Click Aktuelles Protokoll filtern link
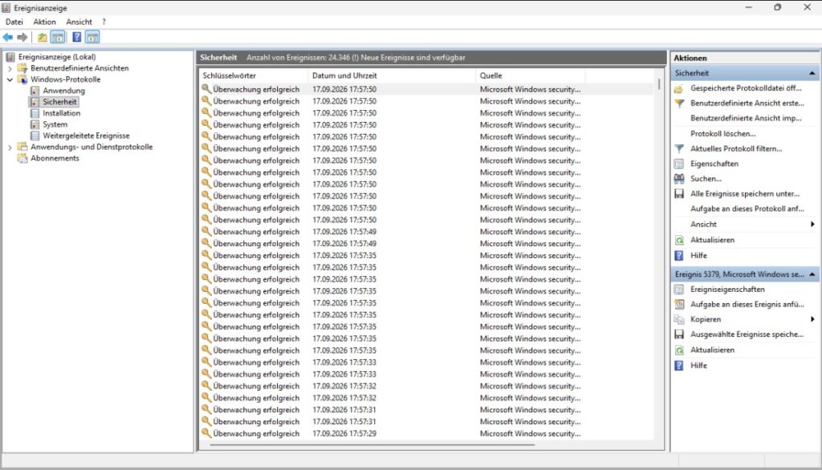The image size is (822, 470). coord(736,149)
